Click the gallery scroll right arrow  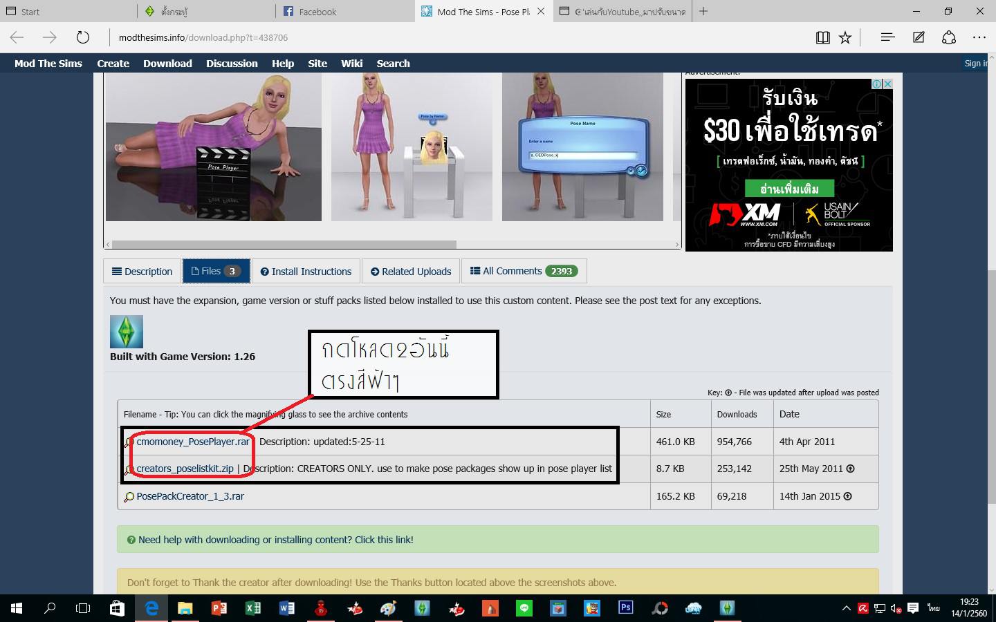click(677, 245)
